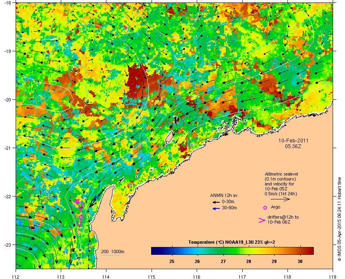Click the colorbar tick label 25
The width and height of the screenshot is (345, 279).
[172, 261]
